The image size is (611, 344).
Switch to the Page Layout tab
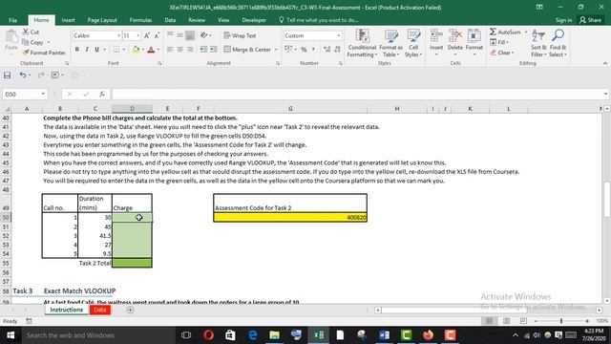(102, 20)
